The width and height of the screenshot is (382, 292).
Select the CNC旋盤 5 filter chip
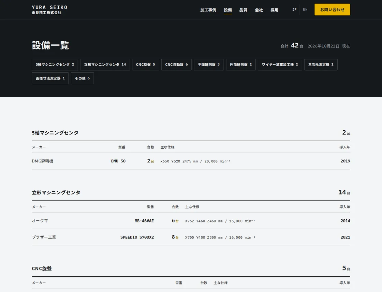[x=145, y=64]
